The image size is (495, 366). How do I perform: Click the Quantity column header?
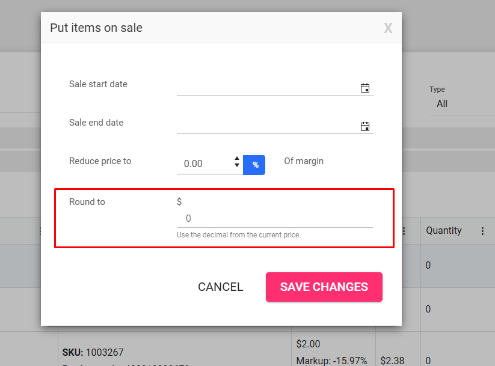[x=443, y=230]
